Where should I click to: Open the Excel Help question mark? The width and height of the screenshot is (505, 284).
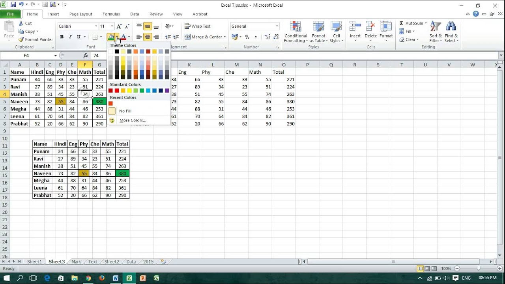pyautogui.click(x=476, y=14)
